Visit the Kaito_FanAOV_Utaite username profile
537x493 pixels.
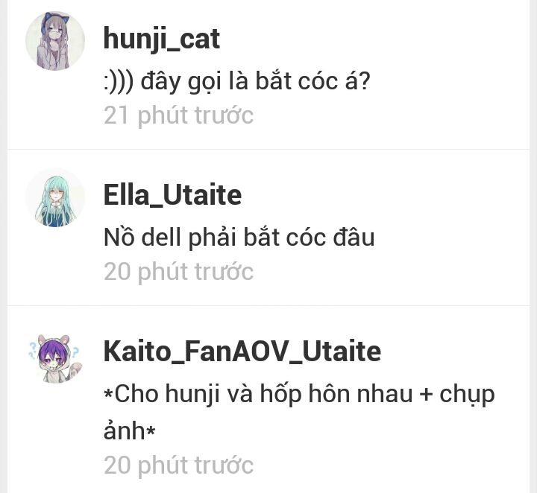click(x=242, y=351)
